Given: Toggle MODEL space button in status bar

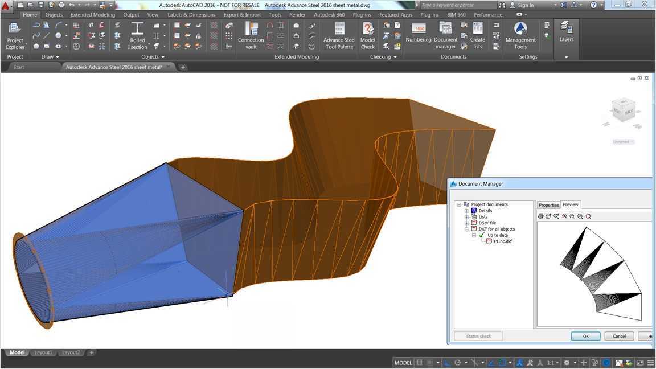Looking at the screenshot, I should point(403,363).
